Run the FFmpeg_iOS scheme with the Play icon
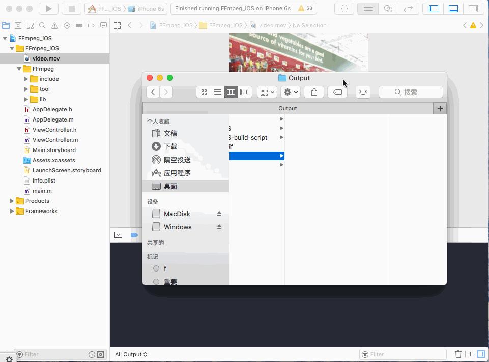Viewport: 489px width, 362px height. point(48,8)
